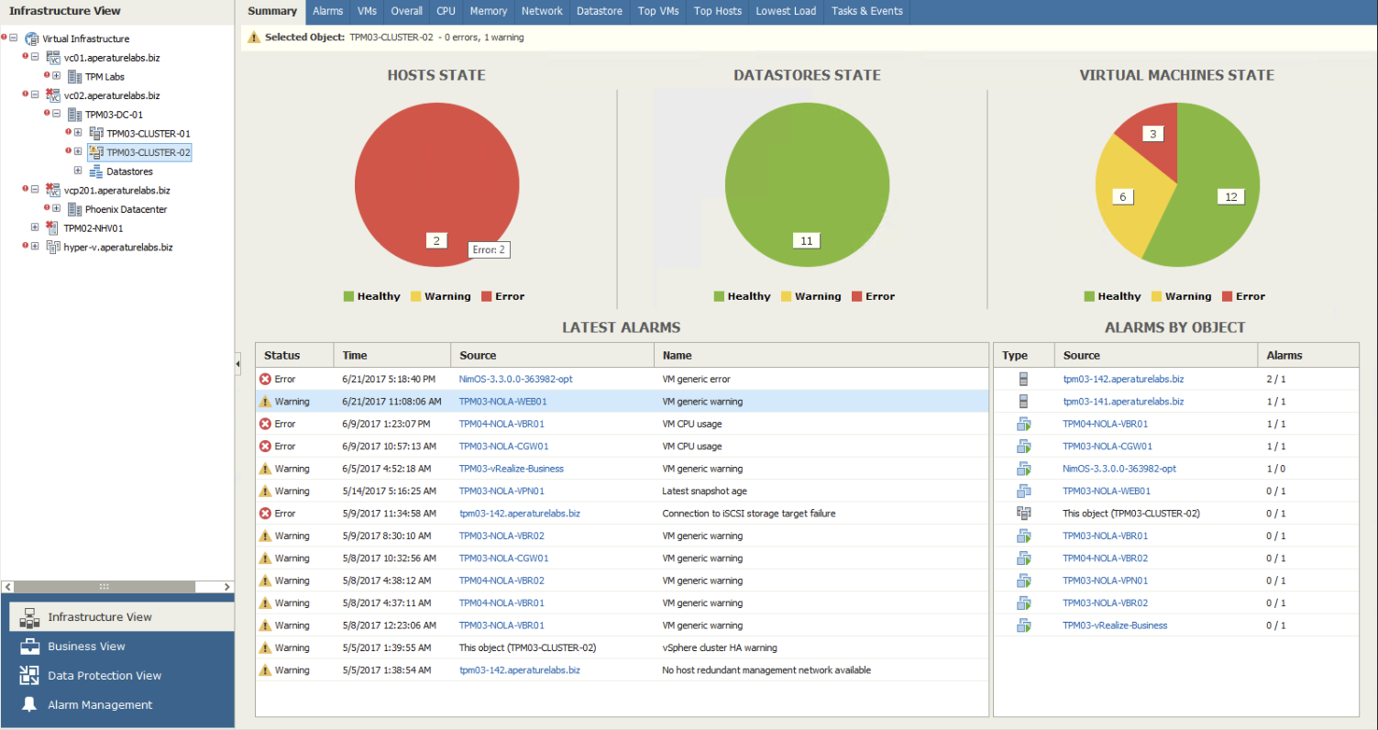Click the Datastores icon in the tree
This screenshot has width=1378, height=730.
click(x=95, y=171)
